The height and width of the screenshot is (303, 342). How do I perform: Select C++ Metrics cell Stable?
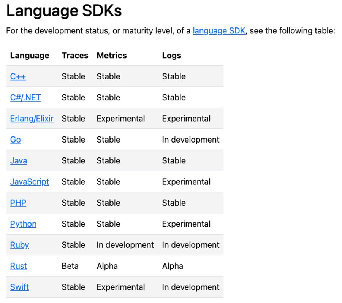click(108, 76)
